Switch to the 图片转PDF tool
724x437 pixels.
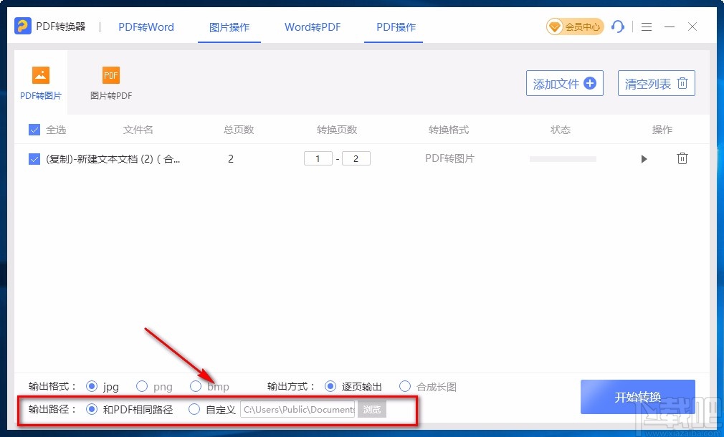tap(110, 81)
